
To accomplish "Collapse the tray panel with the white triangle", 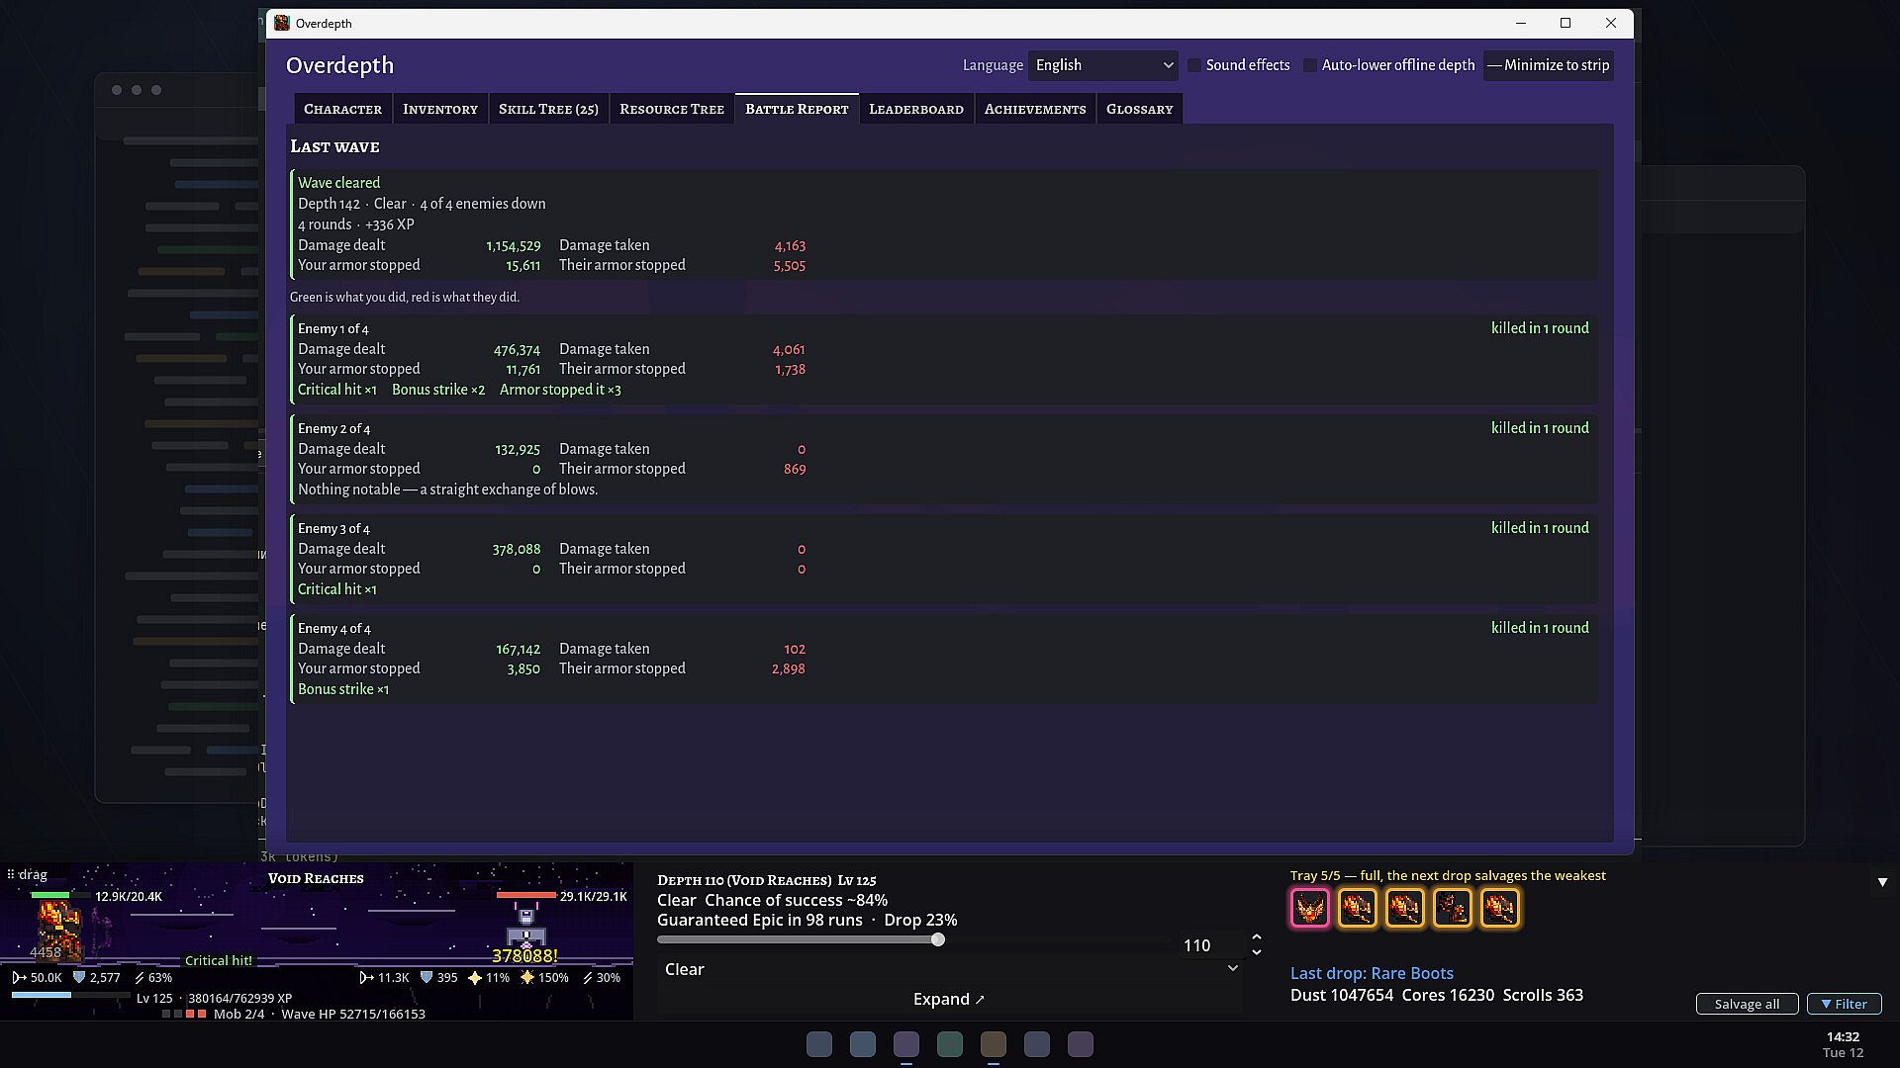I will [1882, 882].
